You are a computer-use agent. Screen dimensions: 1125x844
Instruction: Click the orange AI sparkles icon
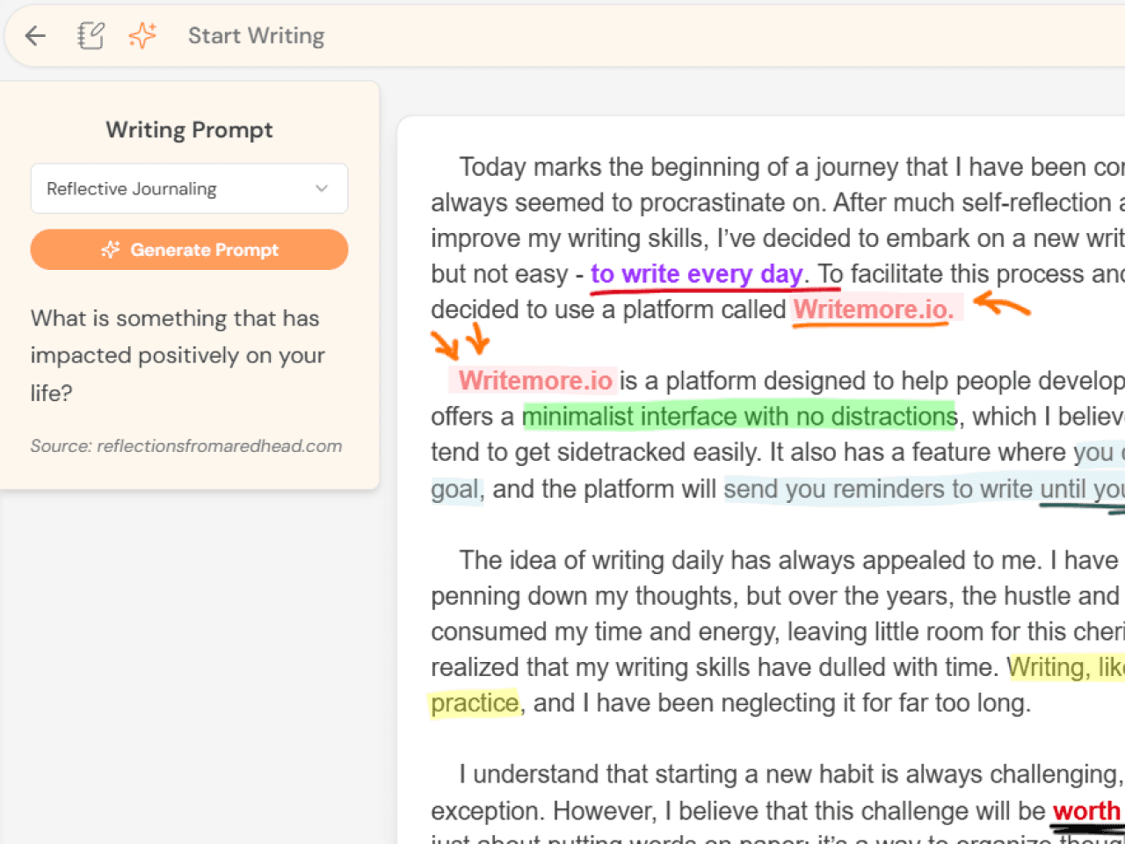[142, 35]
